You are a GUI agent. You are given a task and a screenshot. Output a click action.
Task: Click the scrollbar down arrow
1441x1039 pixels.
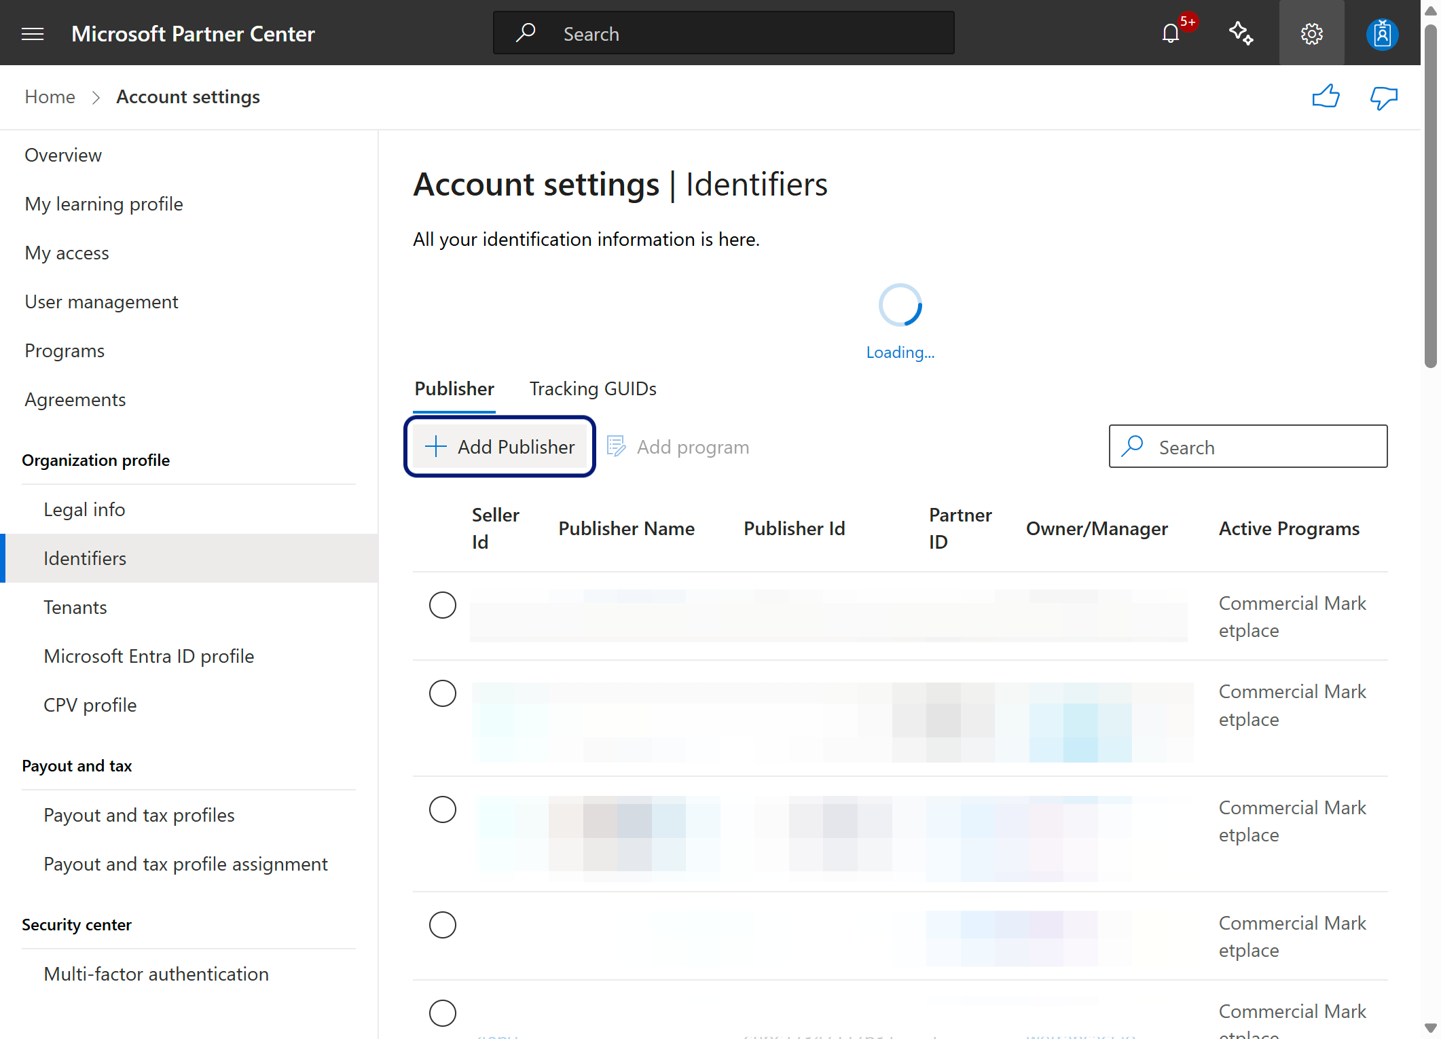click(1431, 1028)
